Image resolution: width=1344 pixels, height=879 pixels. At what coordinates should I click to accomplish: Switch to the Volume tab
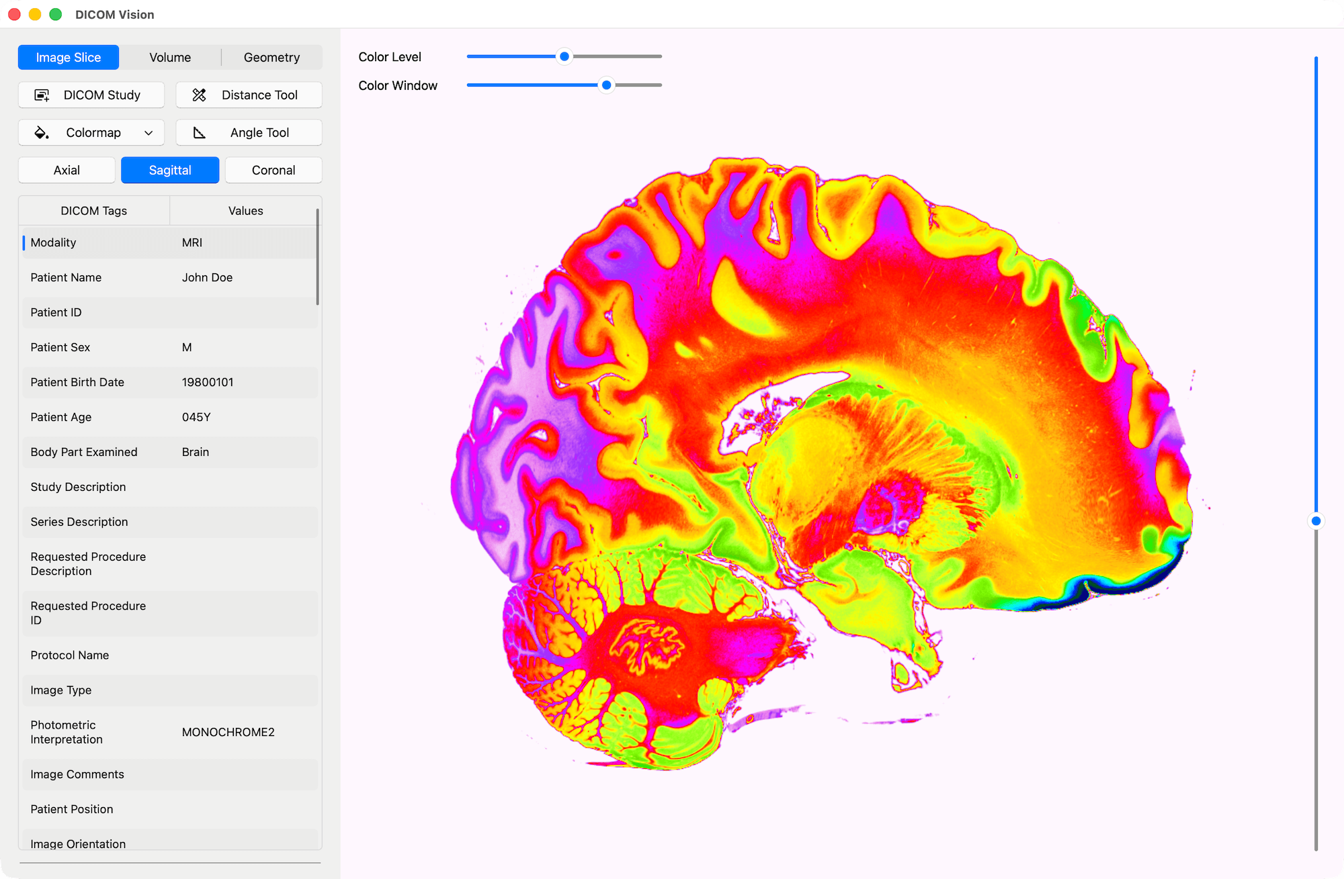coord(170,57)
